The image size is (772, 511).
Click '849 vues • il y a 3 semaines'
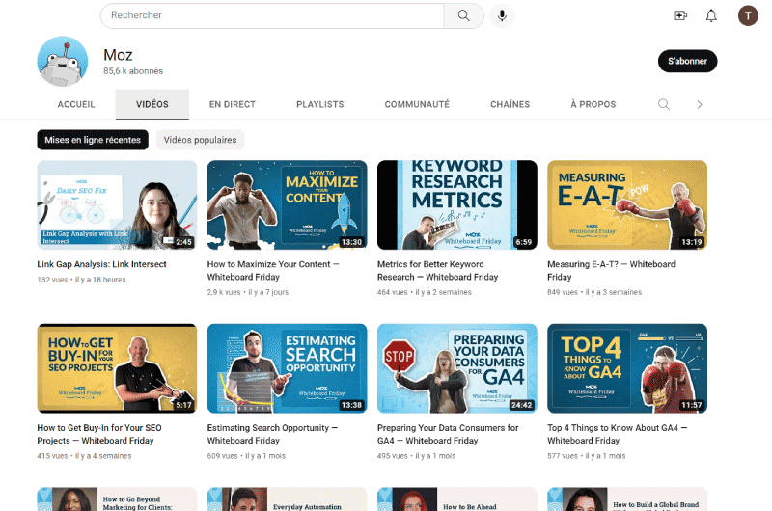point(594,292)
